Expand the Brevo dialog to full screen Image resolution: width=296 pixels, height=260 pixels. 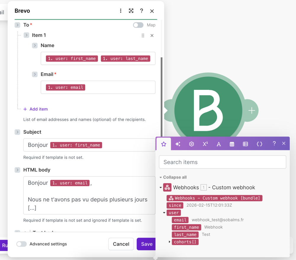(x=131, y=11)
